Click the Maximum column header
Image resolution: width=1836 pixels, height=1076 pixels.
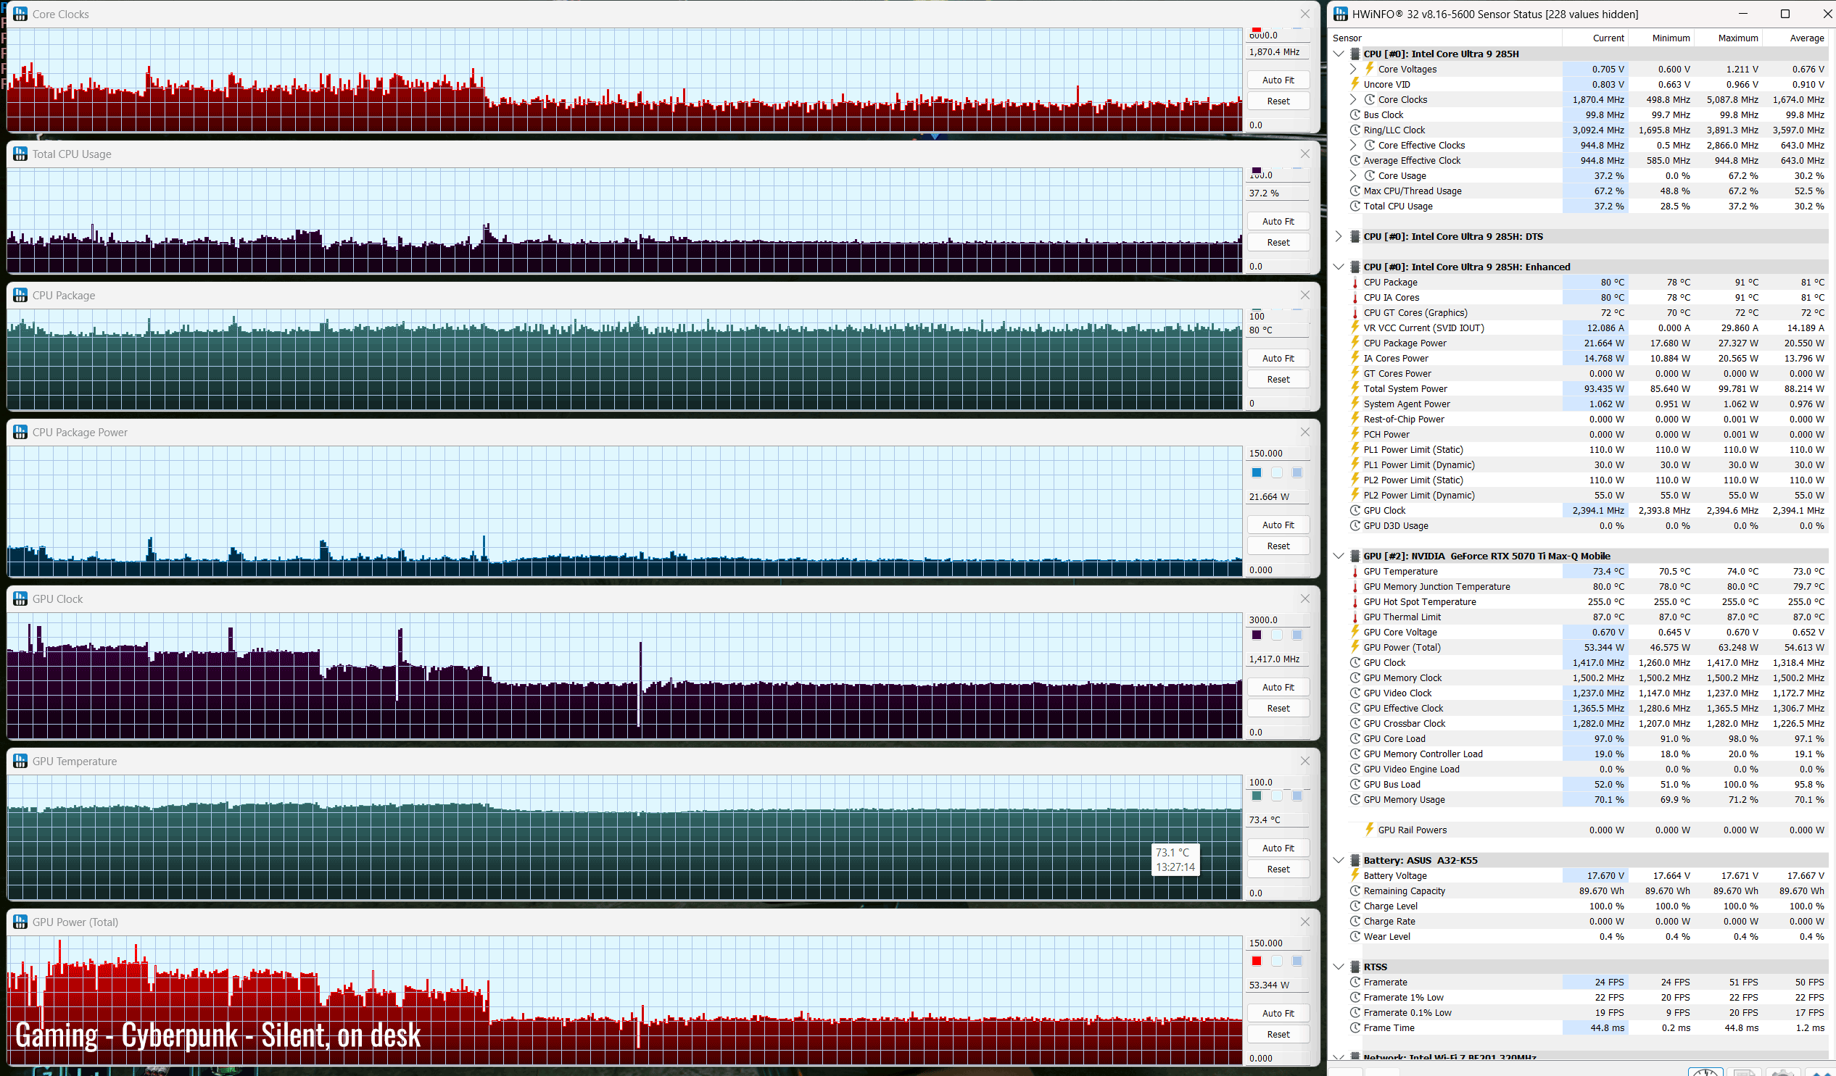pyautogui.click(x=1729, y=38)
